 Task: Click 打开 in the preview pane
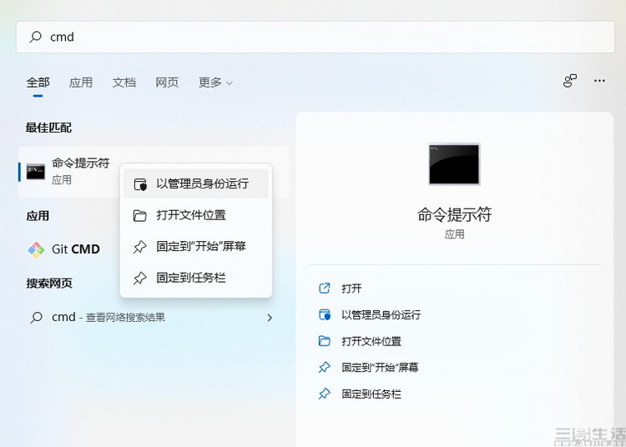pyautogui.click(x=351, y=289)
